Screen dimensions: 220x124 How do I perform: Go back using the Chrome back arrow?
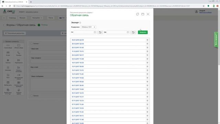[x=2, y=6]
